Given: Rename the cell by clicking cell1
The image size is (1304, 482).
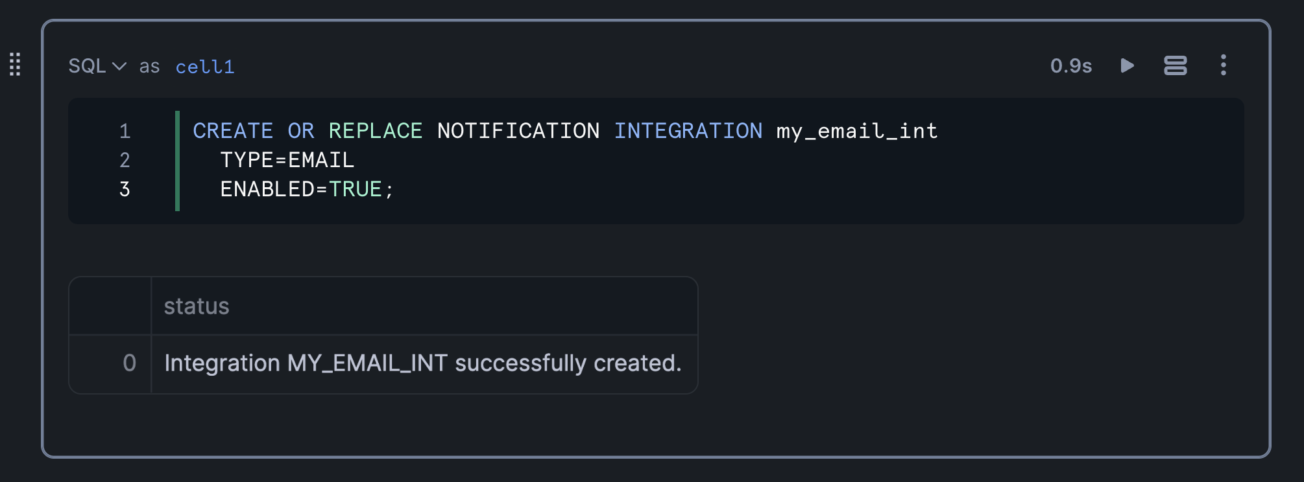Looking at the screenshot, I should tap(205, 67).
